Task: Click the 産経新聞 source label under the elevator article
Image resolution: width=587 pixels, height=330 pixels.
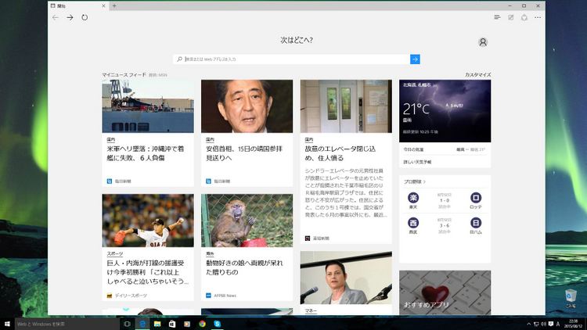Action: [321, 239]
